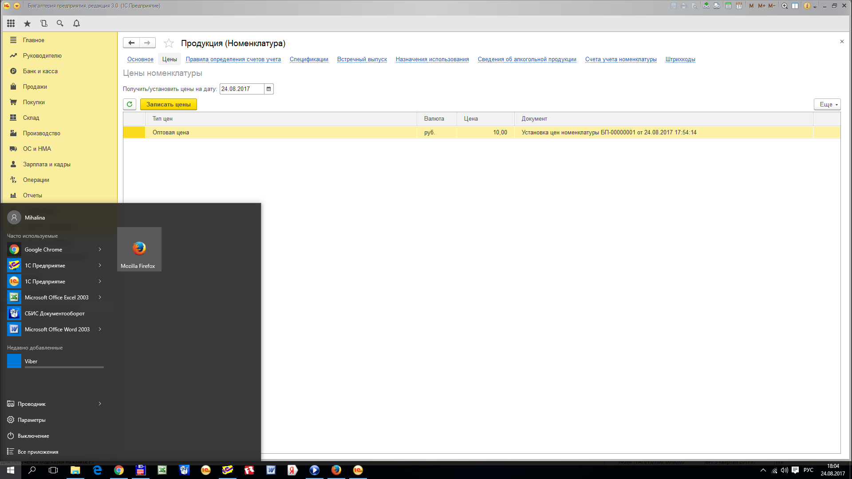852x479 pixels.
Task: Open the History icon in the top toolbar
Action: [x=43, y=24]
